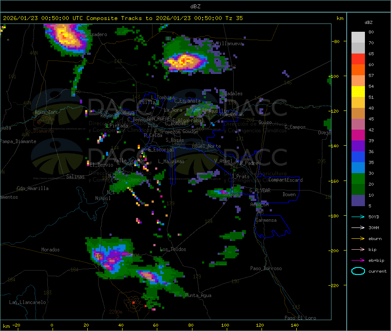Click the 'Morados' place label
Image resolution: width=391 pixels, height=331 pixels.
click(50, 250)
